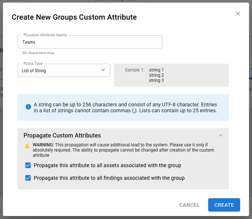Click the 'Propagate Custom Attributes' heading
Screen dimensions: 252x219
[x=62, y=135]
